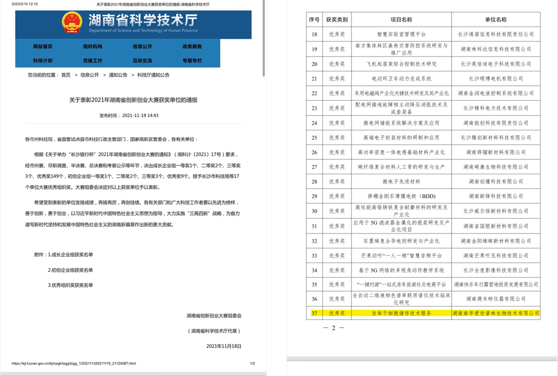Click the 首页 breadcrumb link

pyautogui.click(x=66, y=75)
